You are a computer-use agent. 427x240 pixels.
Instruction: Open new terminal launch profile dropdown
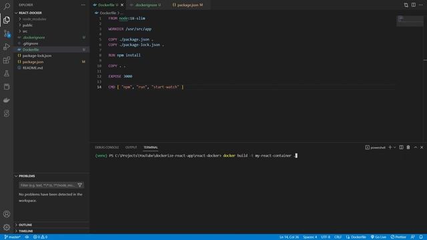coord(394,147)
